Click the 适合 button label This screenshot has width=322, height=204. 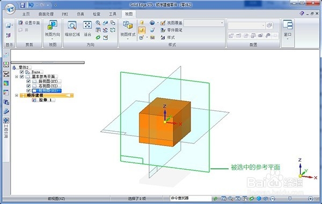click(x=87, y=34)
